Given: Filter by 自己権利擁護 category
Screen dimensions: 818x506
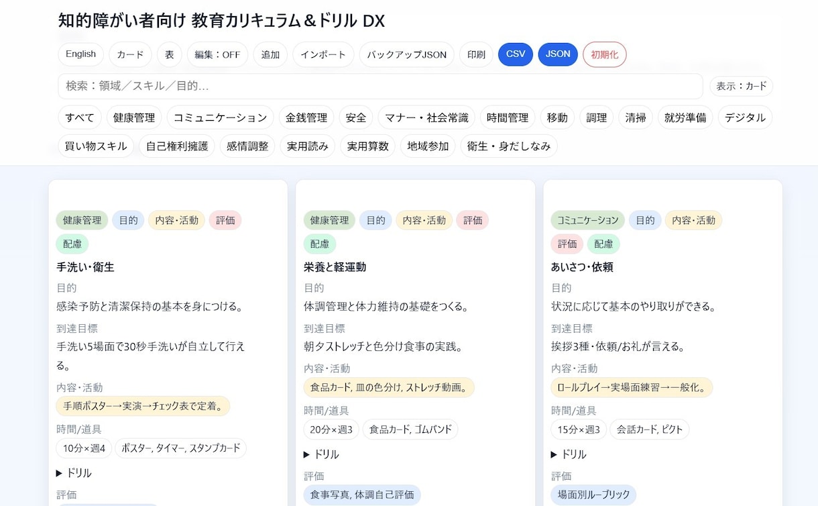Looking at the screenshot, I should [x=177, y=146].
